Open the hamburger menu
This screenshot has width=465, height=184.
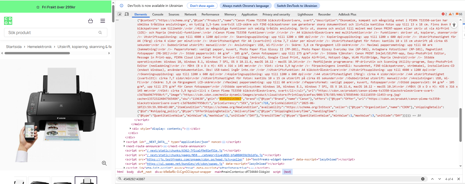pyautogui.click(x=103, y=21)
